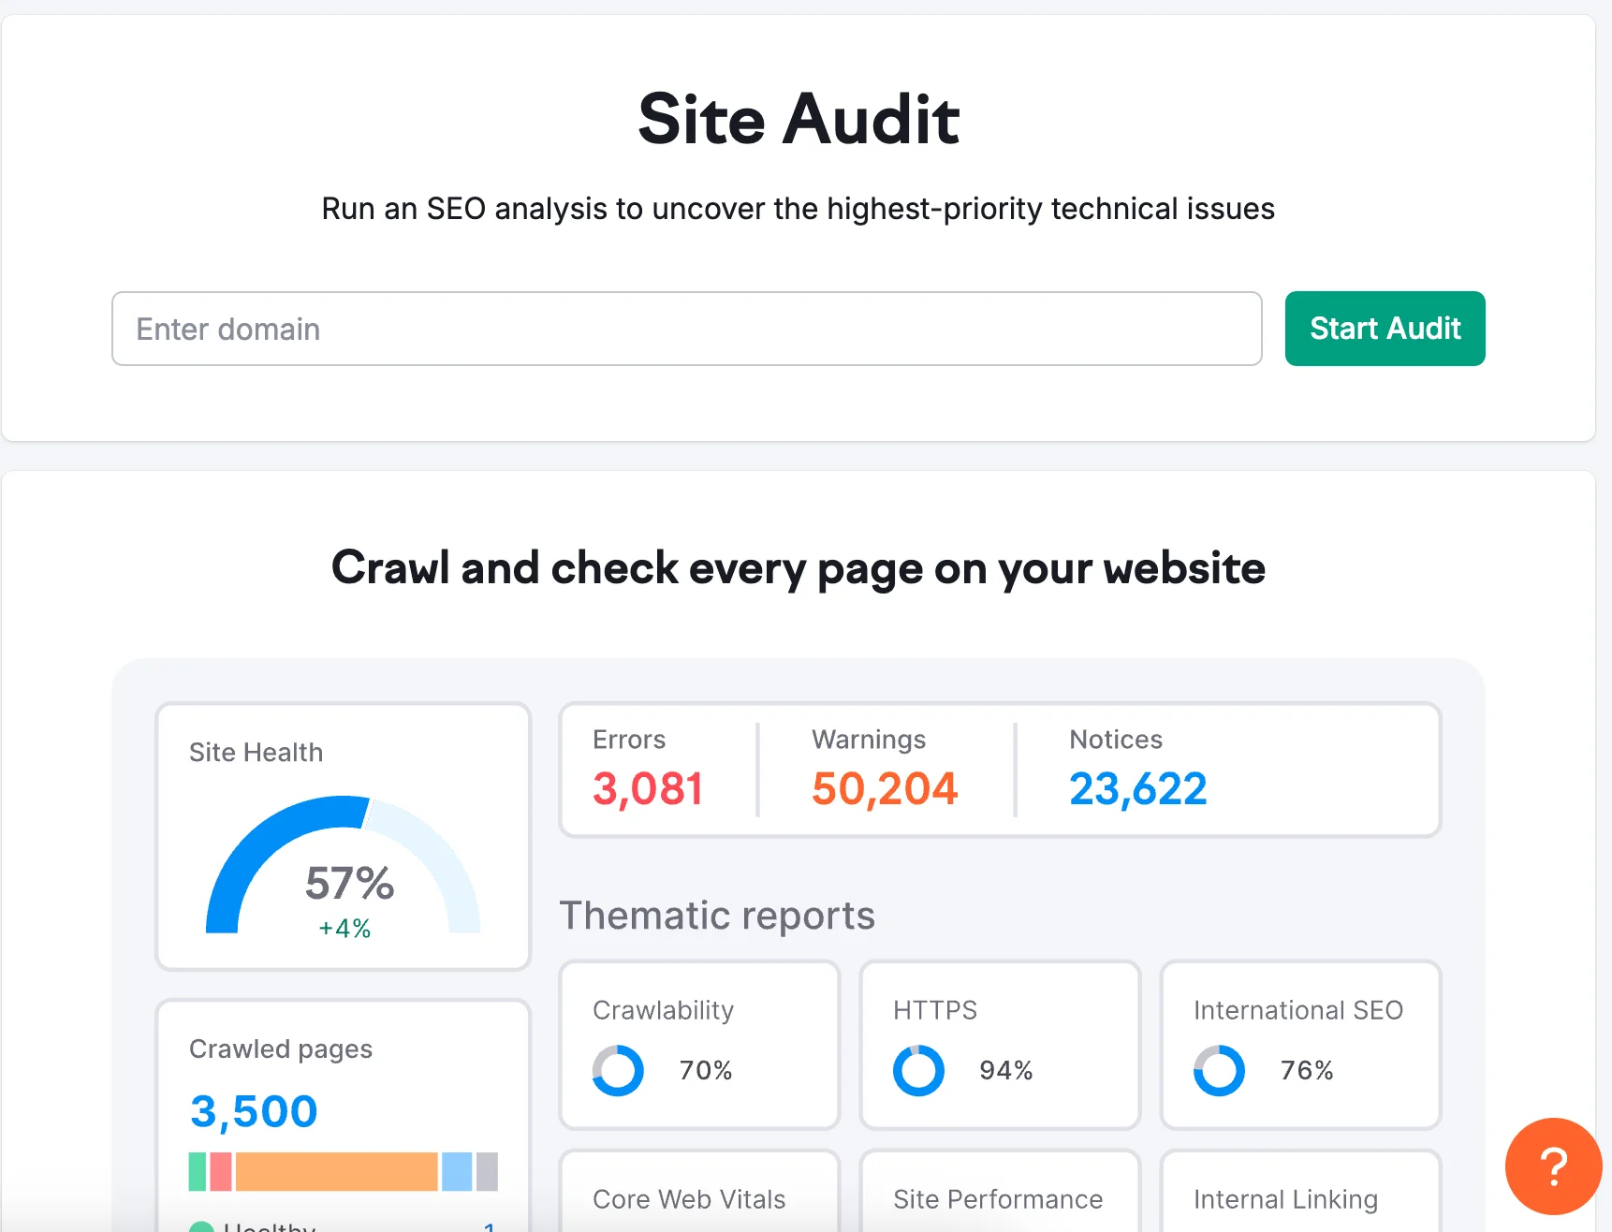The height and width of the screenshot is (1232, 1612).
Task: Open the Site Performance report card
Action: tap(999, 1197)
